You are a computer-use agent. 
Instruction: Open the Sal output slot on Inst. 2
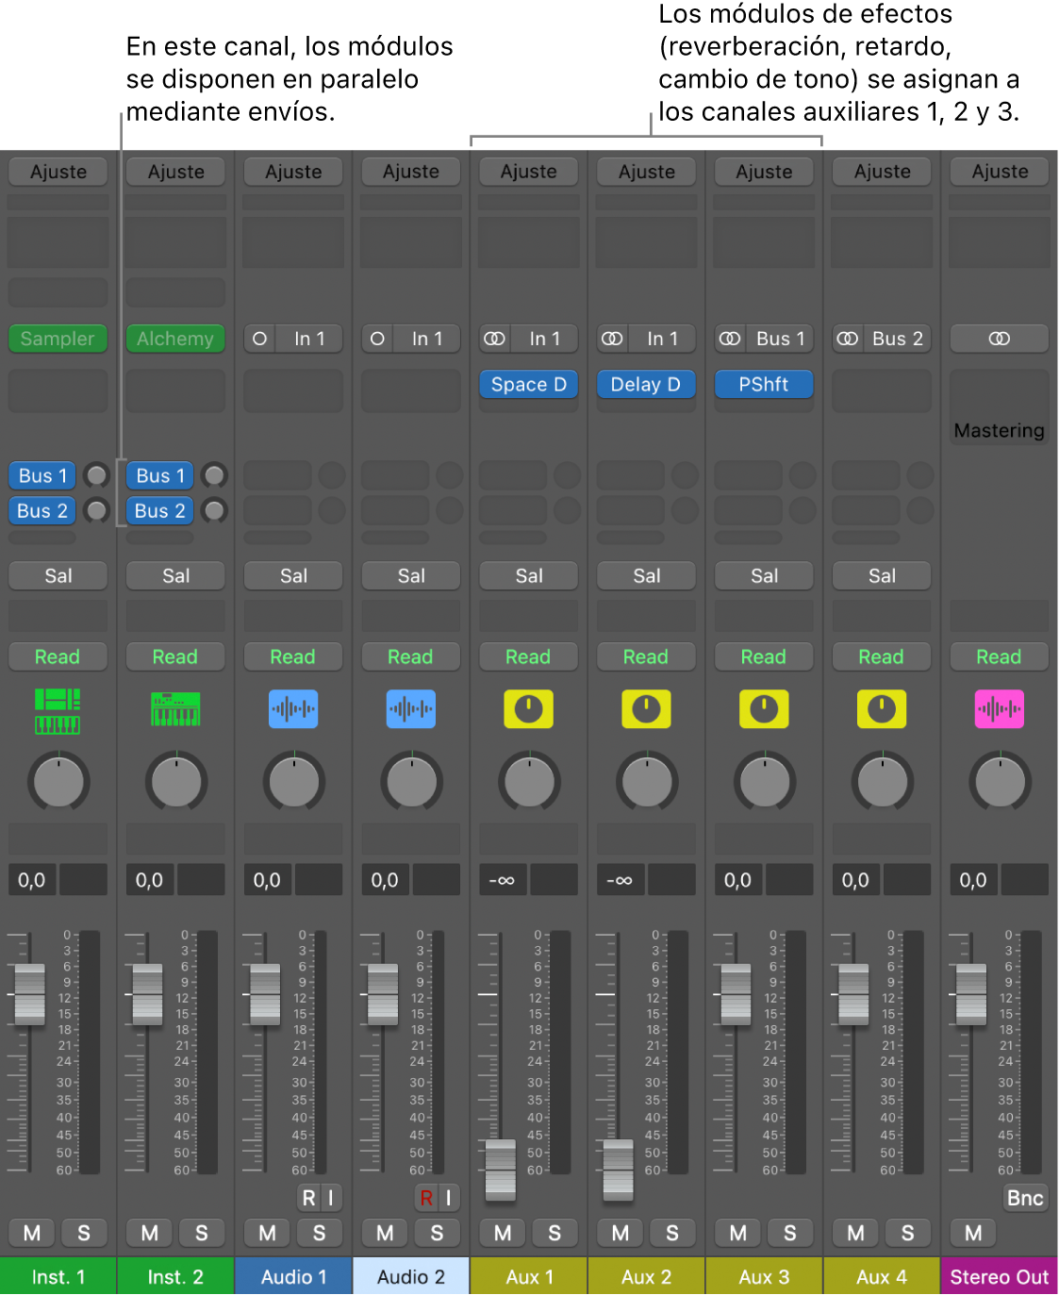tap(175, 575)
